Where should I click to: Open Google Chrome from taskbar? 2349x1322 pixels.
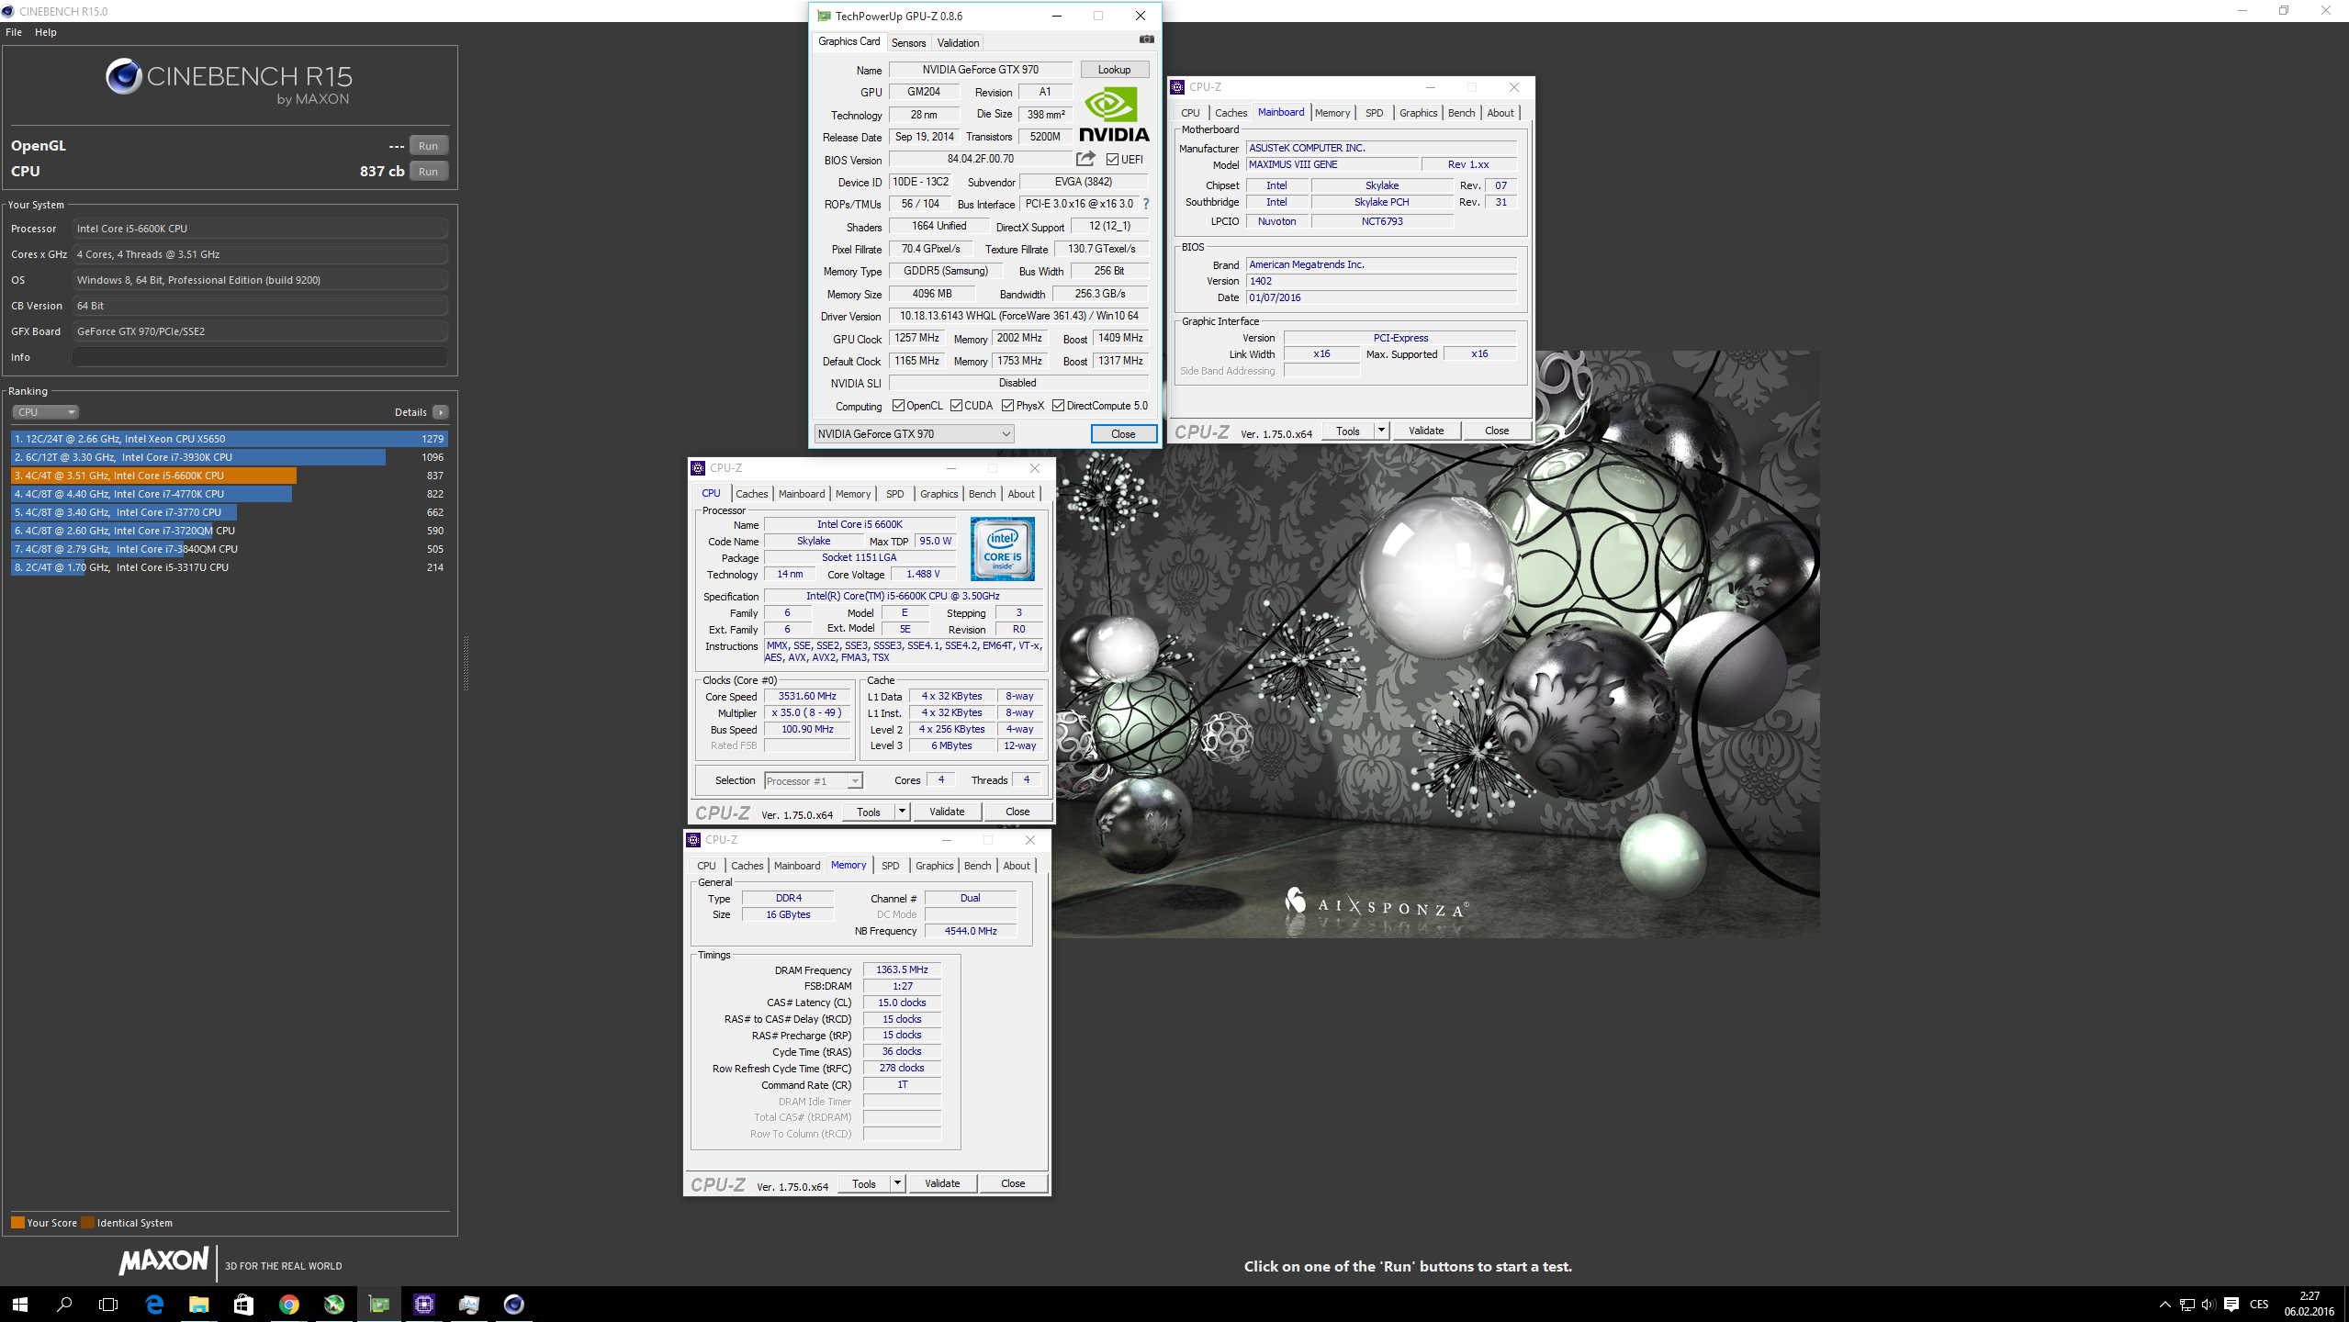point(289,1304)
